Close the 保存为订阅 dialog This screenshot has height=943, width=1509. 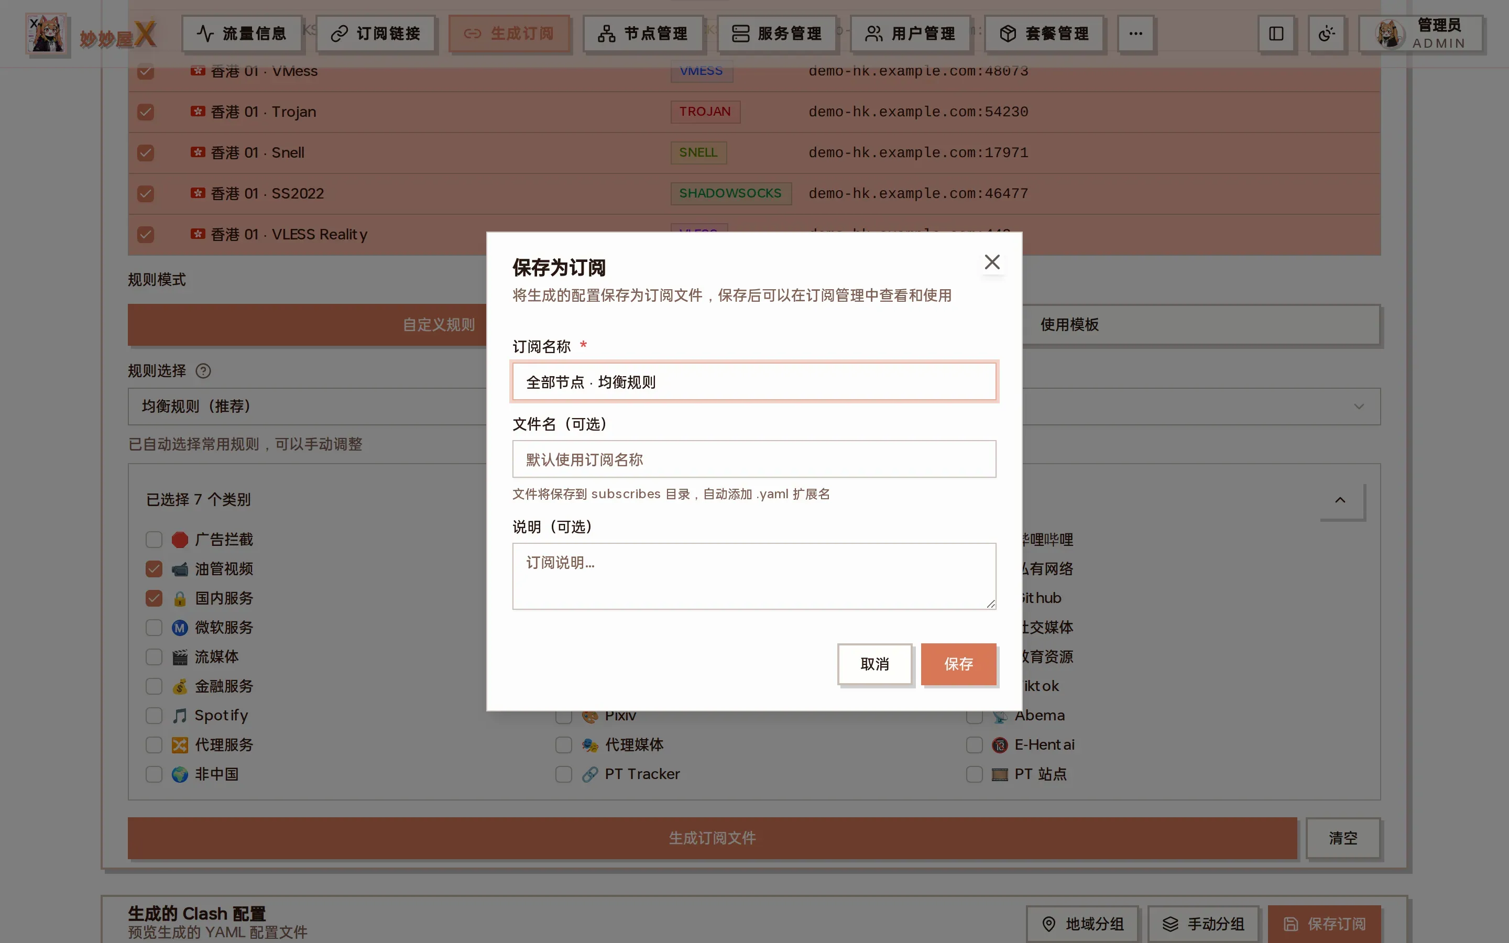(x=991, y=262)
